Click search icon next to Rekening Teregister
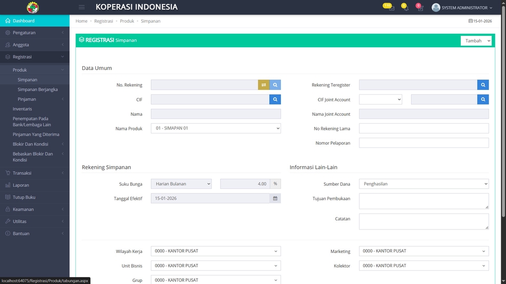Image resolution: width=506 pixels, height=284 pixels. coord(483,85)
